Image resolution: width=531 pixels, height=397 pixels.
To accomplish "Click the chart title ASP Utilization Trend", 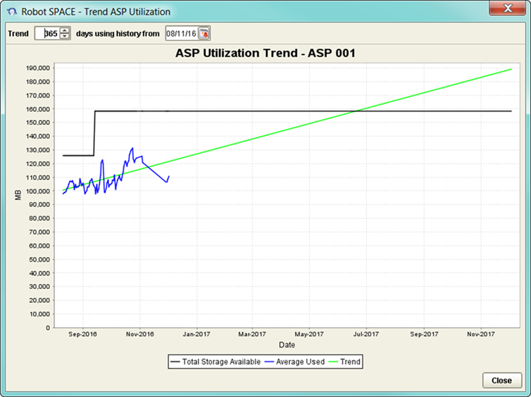I will (265, 53).
